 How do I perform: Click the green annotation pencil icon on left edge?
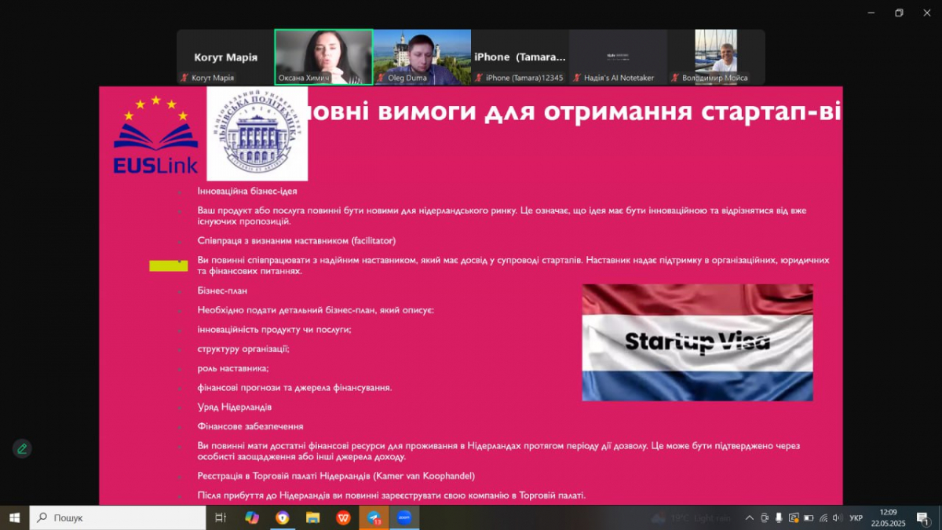(22, 448)
